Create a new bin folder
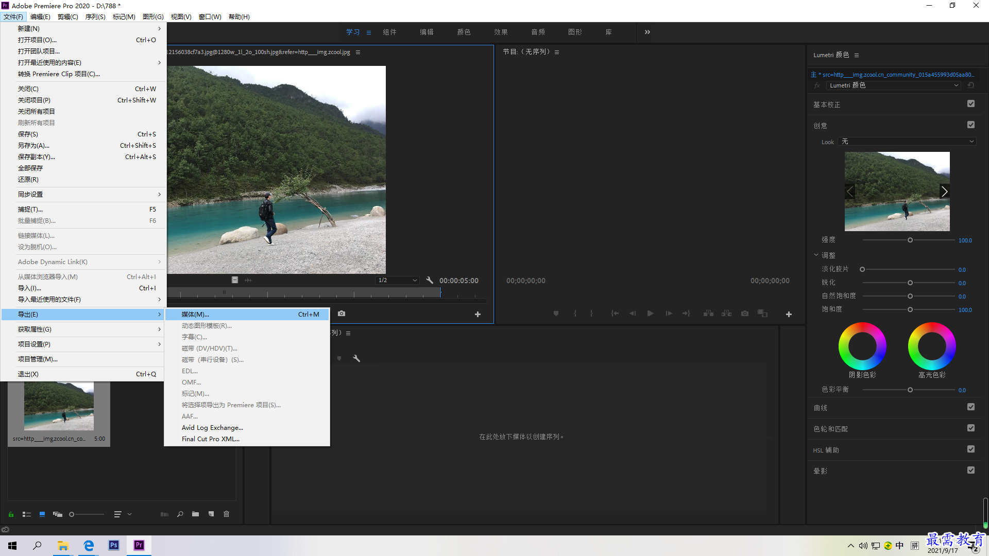989x556 pixels. coord(196,514)
